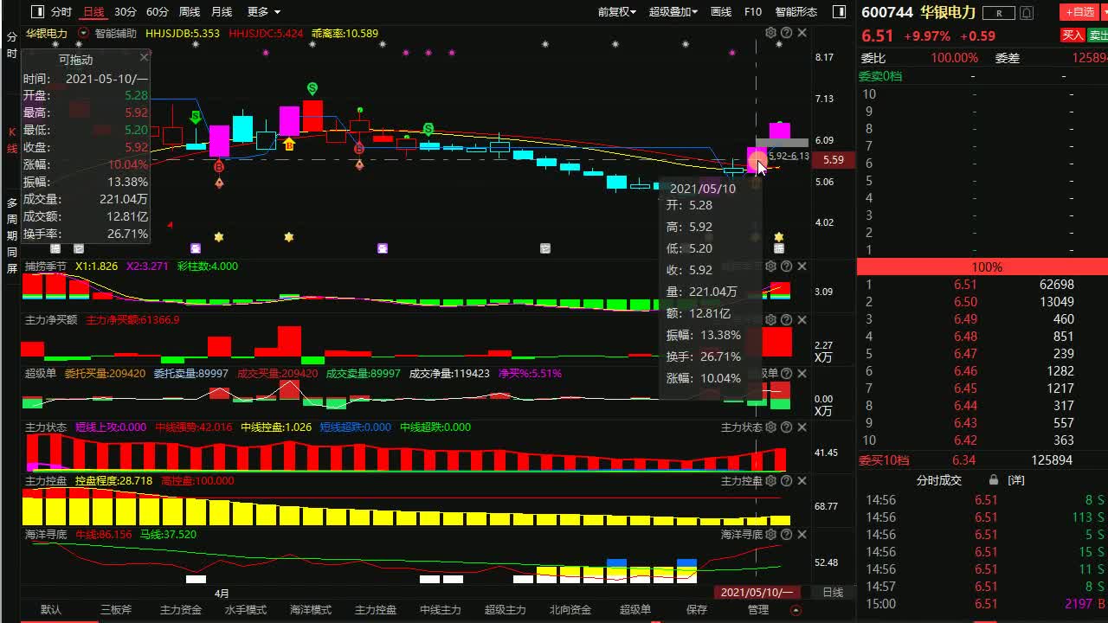This screenshot has height=623, width=1108.
Task: Close the 海洋寻底 indicator panel
Action: tap(802, 535)
